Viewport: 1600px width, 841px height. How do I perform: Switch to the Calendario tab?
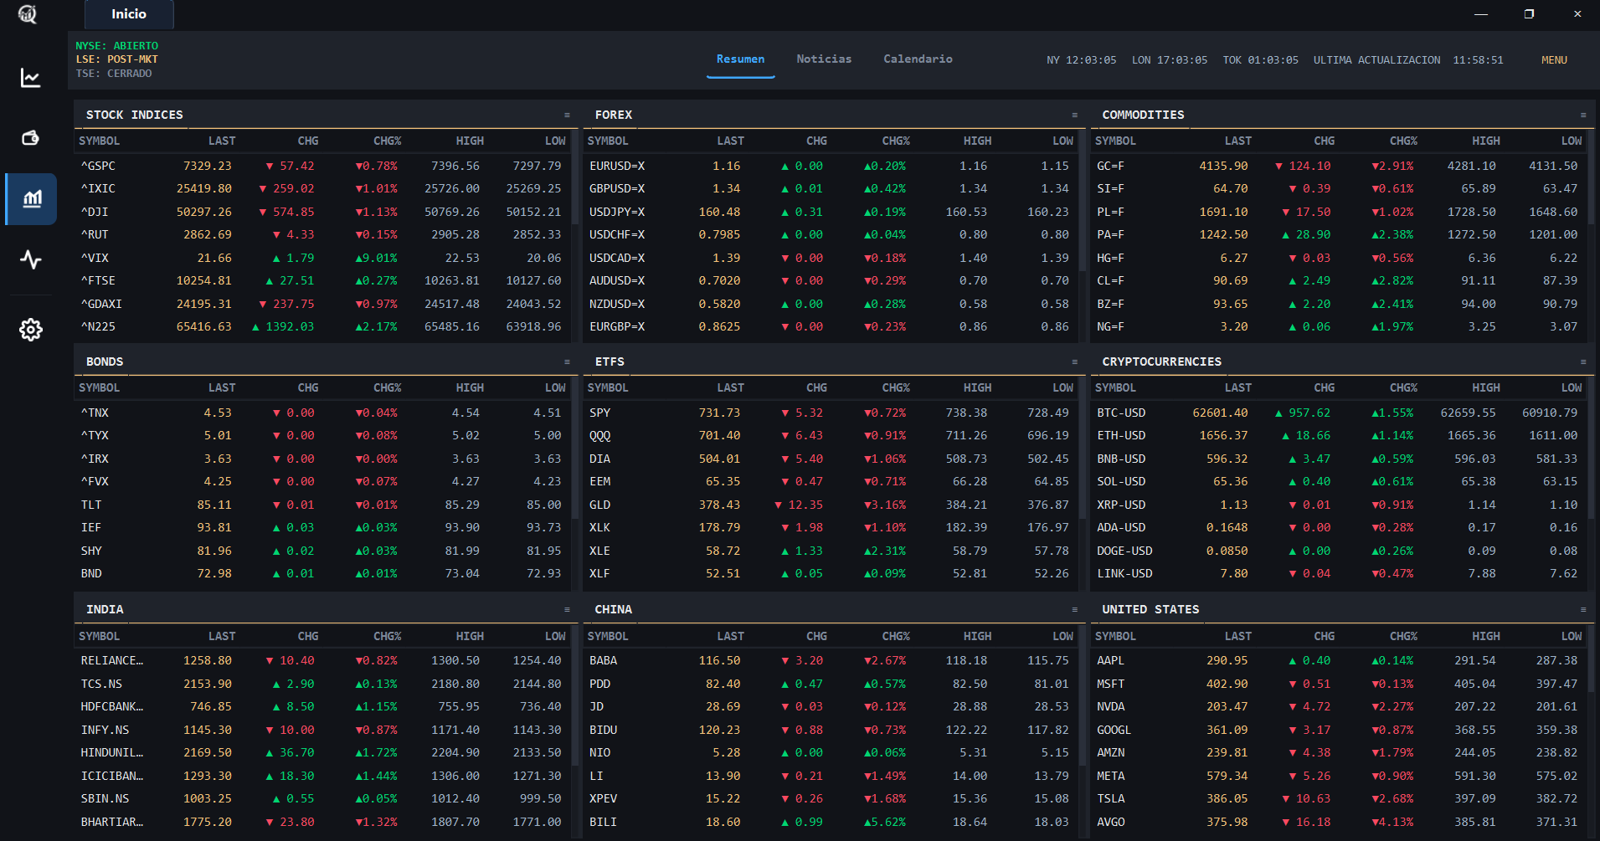[918, 59]
